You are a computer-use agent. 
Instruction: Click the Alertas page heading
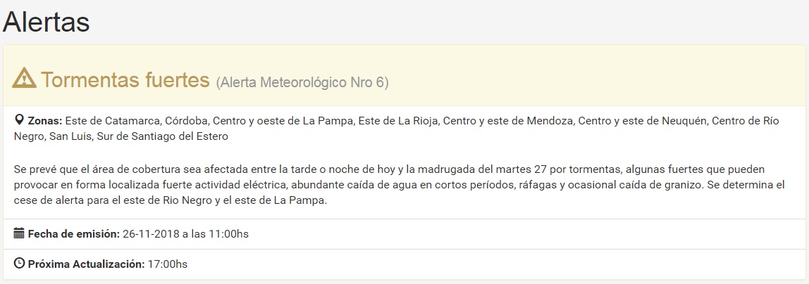[x=47, y=22]
